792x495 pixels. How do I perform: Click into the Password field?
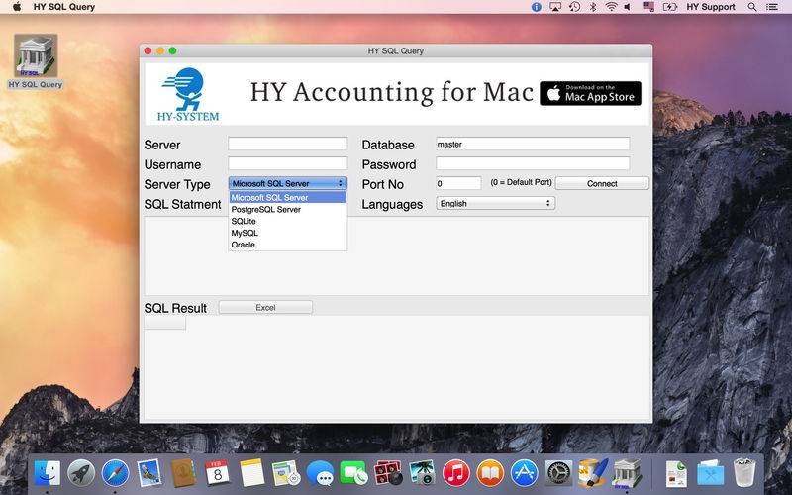pos(533,163)
